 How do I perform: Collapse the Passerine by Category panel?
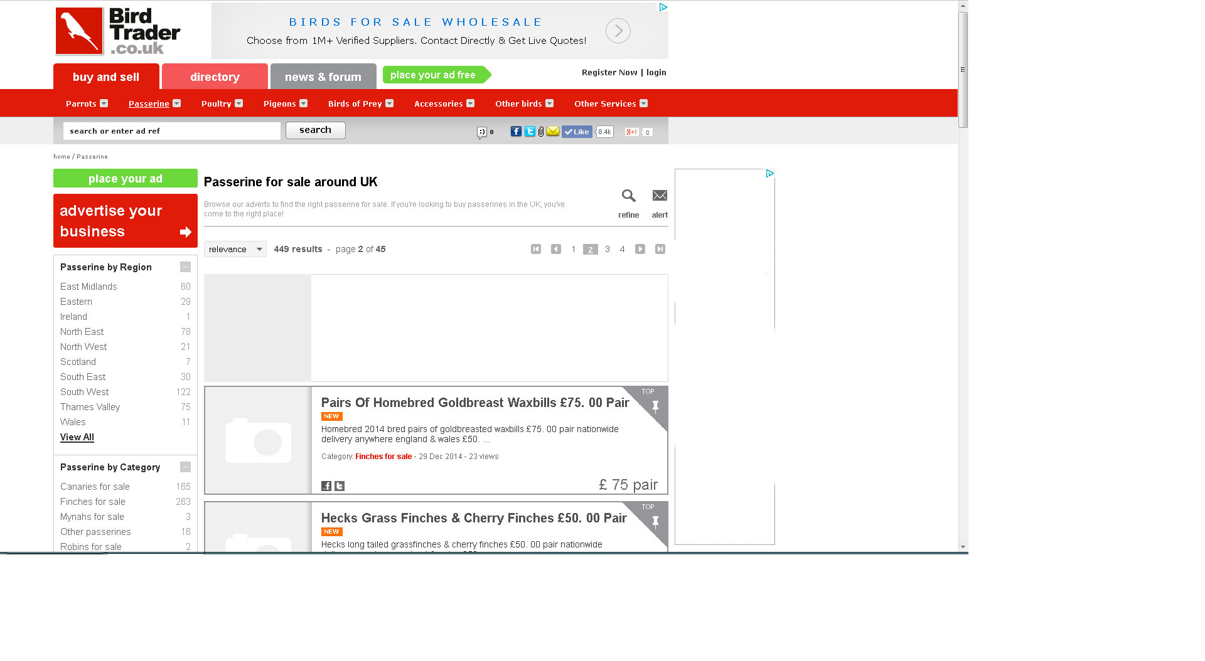click(185, 467)
